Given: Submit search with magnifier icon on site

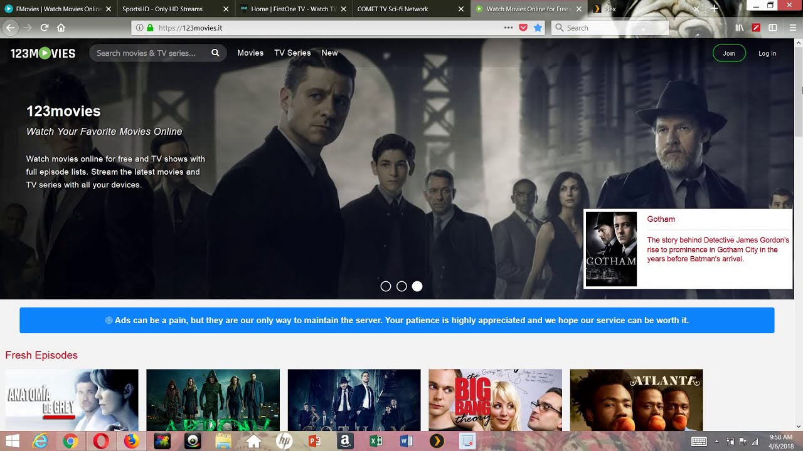Looking at the screenshot, I should [x=215, y=53].
